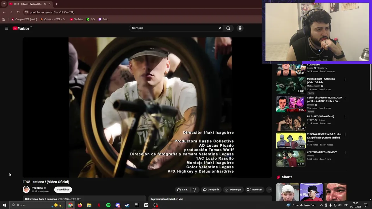
Task: View site information icon in address bar
Action: coord(26,12)
